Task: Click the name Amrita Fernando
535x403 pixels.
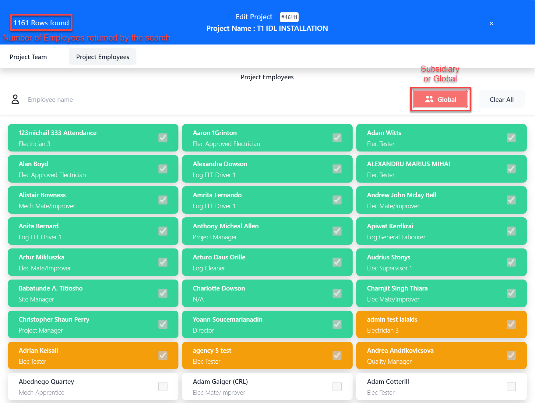Action: click(217, 195)
